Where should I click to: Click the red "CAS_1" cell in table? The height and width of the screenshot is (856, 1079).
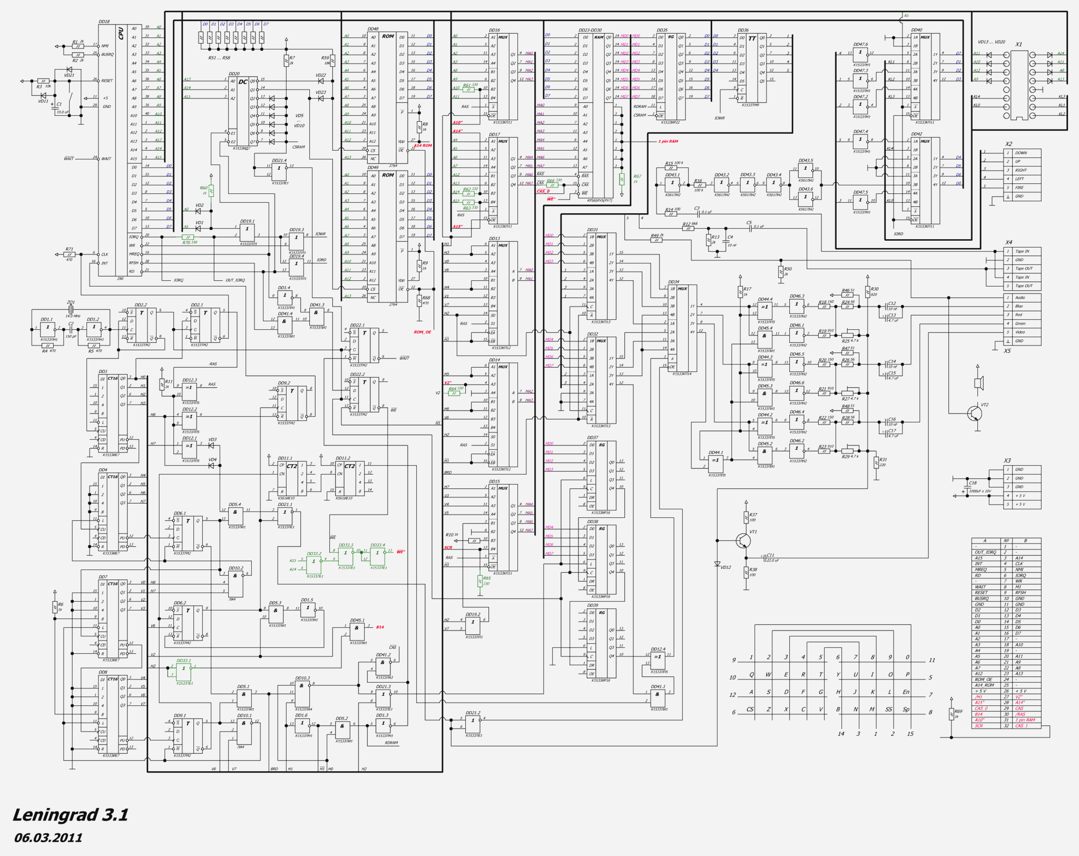tap(1027, 726)
